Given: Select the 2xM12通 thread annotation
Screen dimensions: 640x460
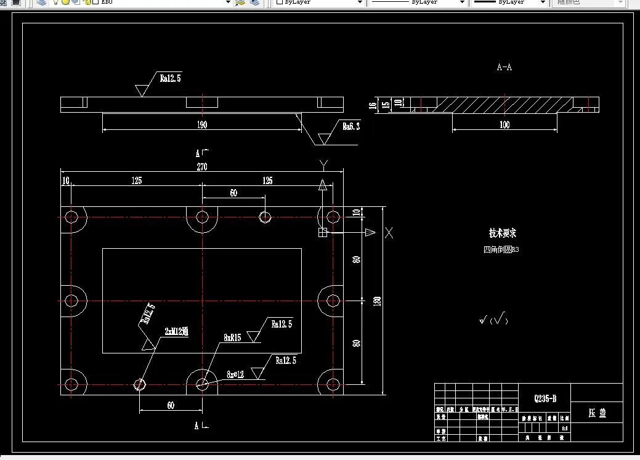Looking at the screenshot, I should 176,331.
